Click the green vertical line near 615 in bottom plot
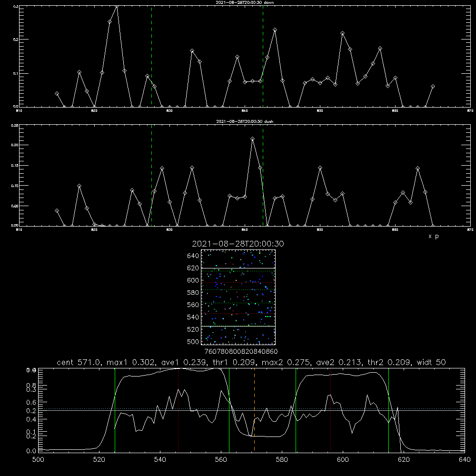This screenshot has width=476, height=476. coord(388,410)
